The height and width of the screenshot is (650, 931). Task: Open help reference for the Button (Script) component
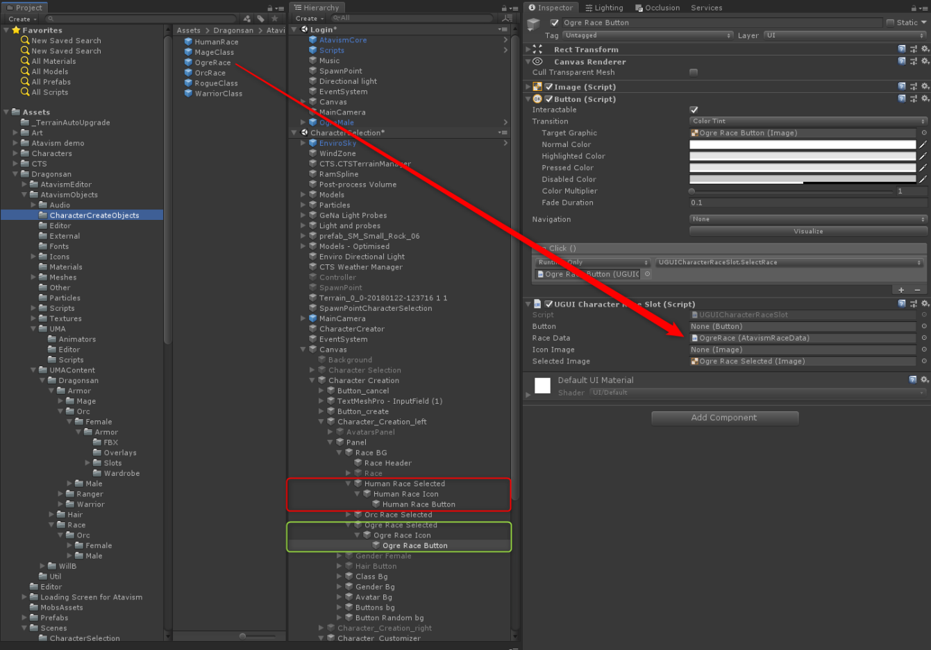tap(902, 99)
